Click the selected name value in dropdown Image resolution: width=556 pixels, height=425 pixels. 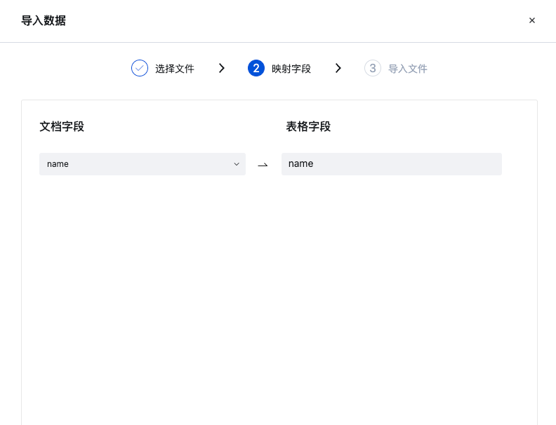[x=58, y=164]
